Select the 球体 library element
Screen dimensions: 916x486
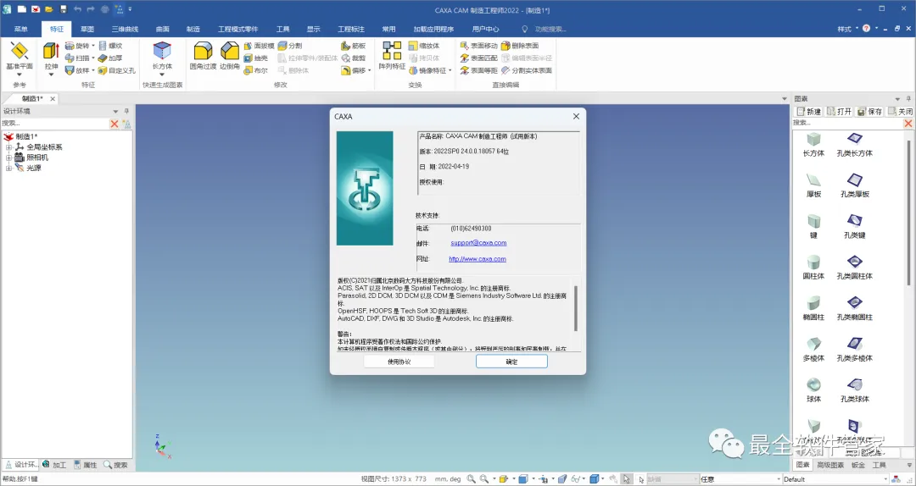(x=813, y=390)
